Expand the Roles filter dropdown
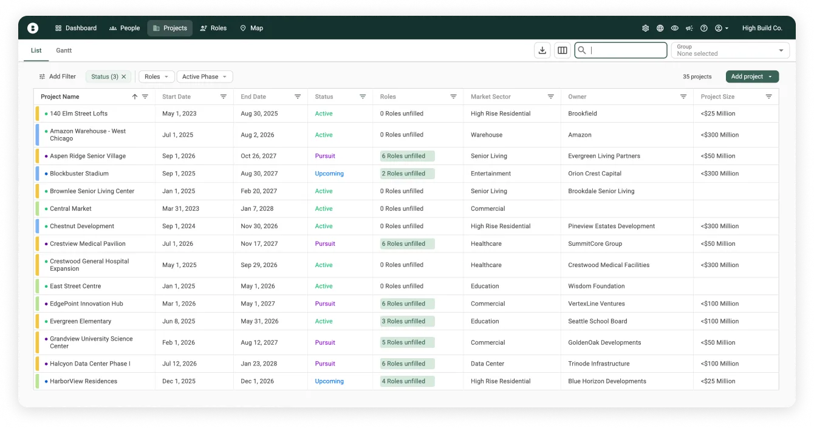Image resolution: width=814 pixels, height=428 pixels. point(156,76)
